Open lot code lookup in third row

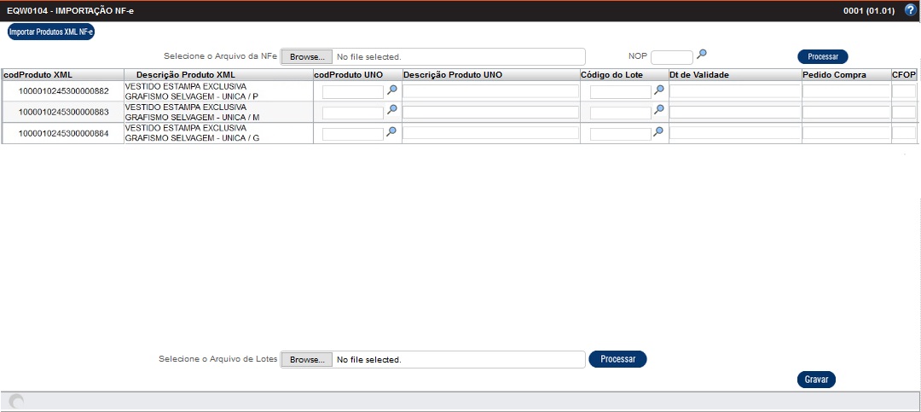[x=659, y=131]
